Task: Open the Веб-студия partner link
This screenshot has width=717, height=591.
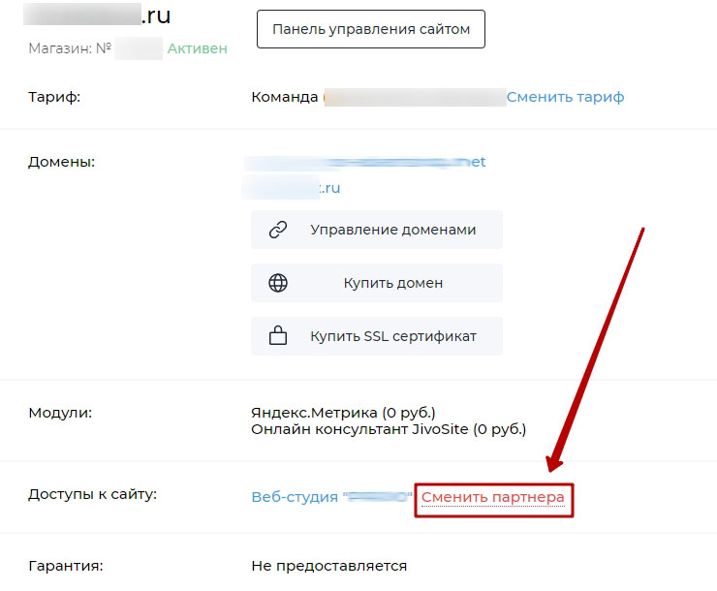Action: tap(329, 497)
